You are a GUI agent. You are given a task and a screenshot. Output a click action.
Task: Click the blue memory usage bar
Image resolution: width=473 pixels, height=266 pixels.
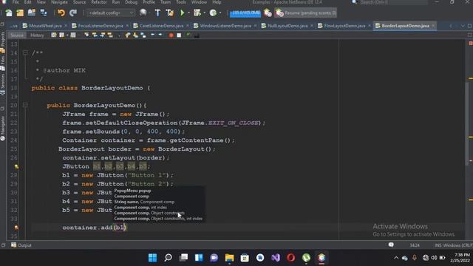[x=245, y=13]
